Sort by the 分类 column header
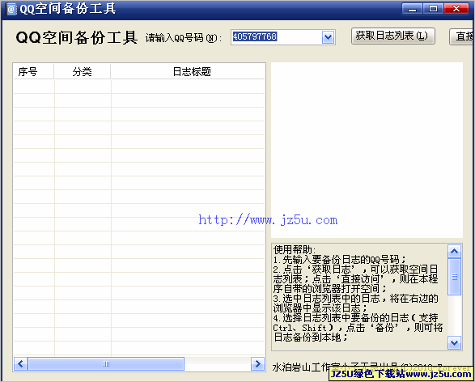This screenshot has width=475, height=382. point(82,72)
